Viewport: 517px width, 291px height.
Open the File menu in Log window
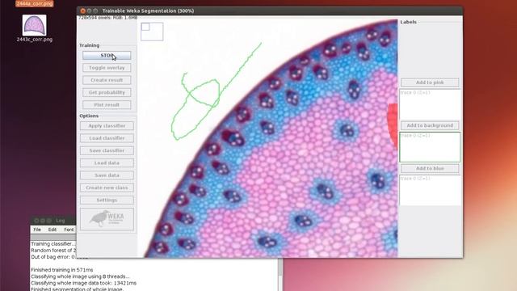pos(37,230)
